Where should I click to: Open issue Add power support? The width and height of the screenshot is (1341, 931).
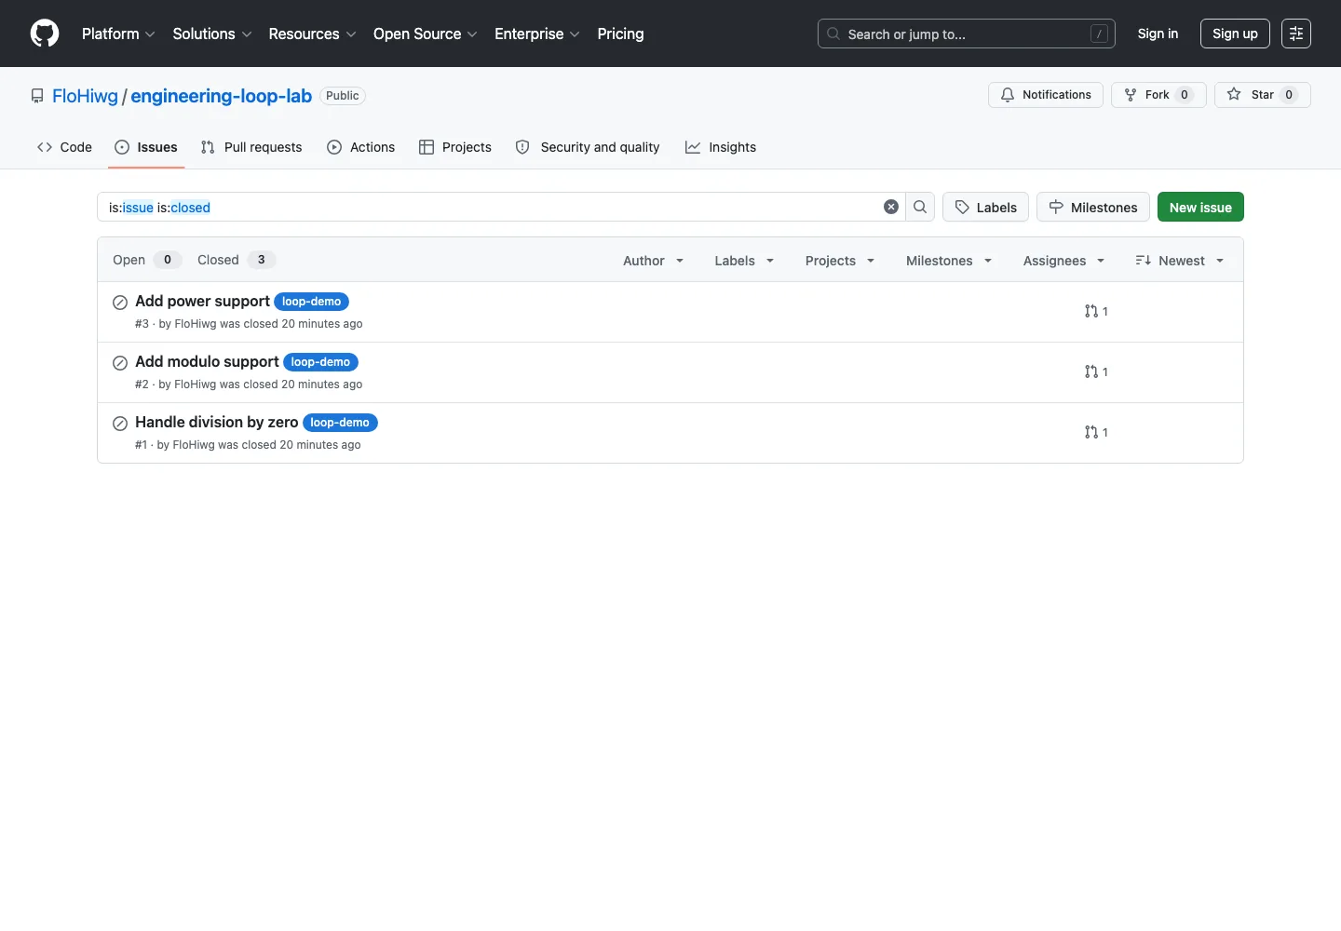tap(202, 301)
